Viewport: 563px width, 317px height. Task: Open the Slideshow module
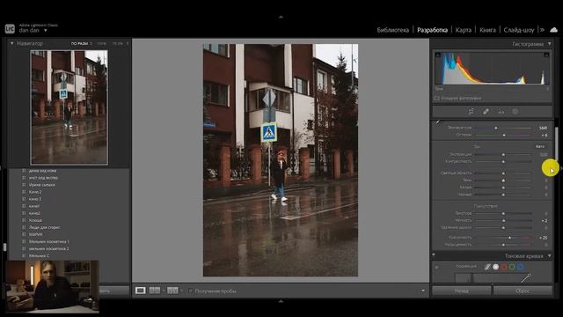click(519, 30)
